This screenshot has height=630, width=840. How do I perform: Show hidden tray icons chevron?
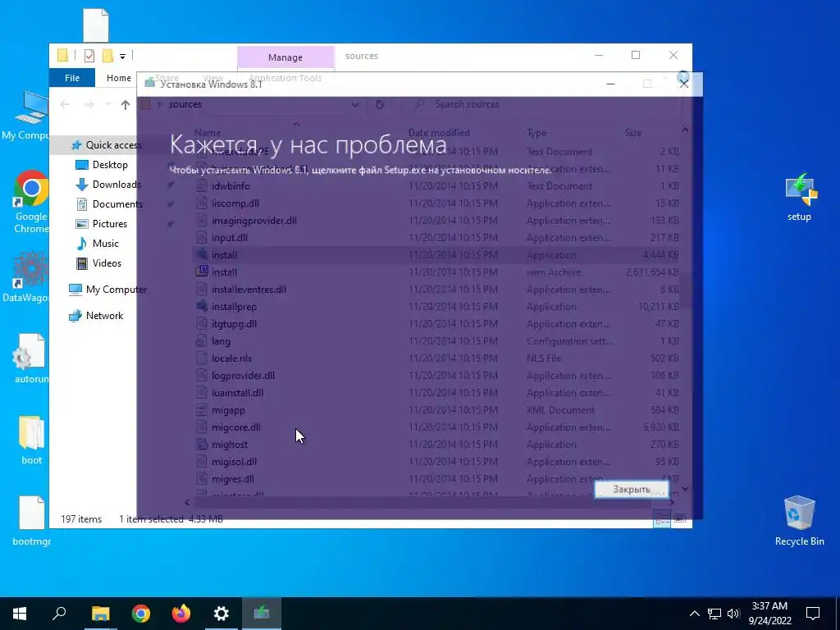coord(694,614)
